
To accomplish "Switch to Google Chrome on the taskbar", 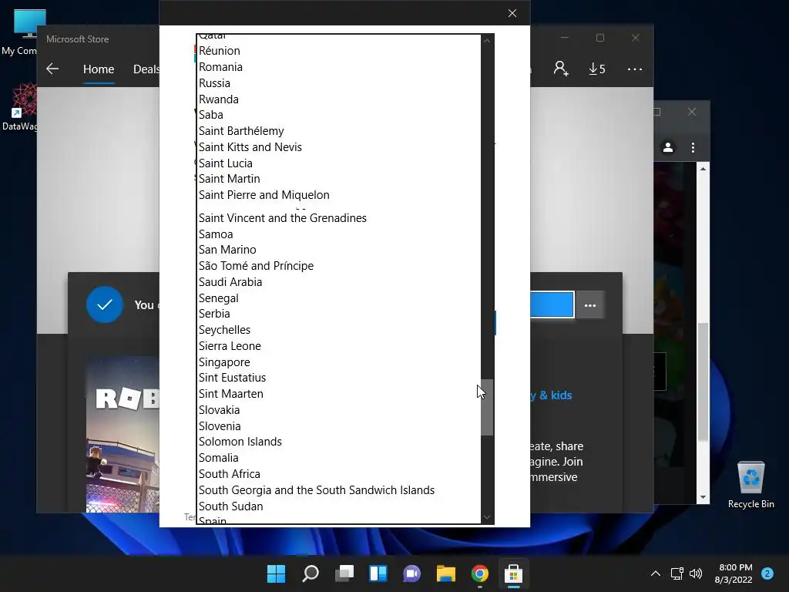I will (x=479, y=573).
